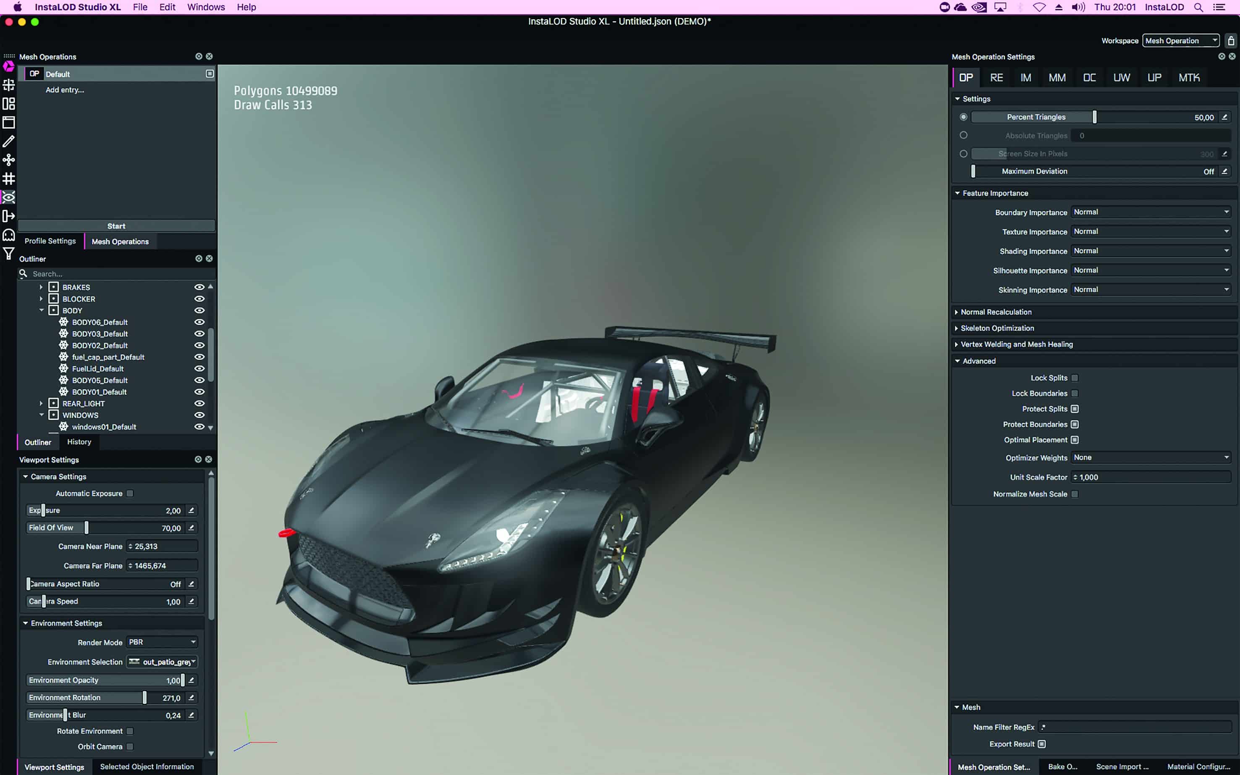Viewport: 1240px width, 775px height.
Task: Hide the BODY06_Default mesh via eye icon
Action: [x=199, y=323]
